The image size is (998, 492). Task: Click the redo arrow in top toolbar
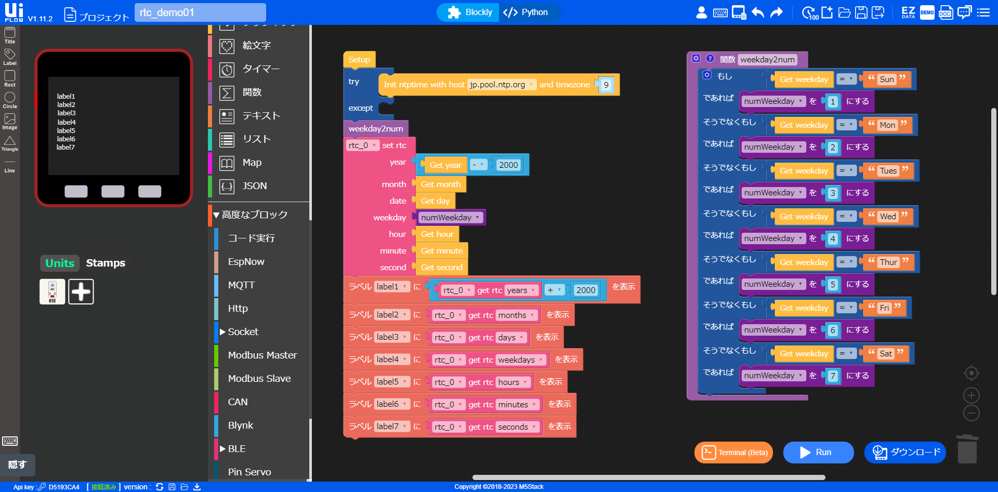coord(776,12)
